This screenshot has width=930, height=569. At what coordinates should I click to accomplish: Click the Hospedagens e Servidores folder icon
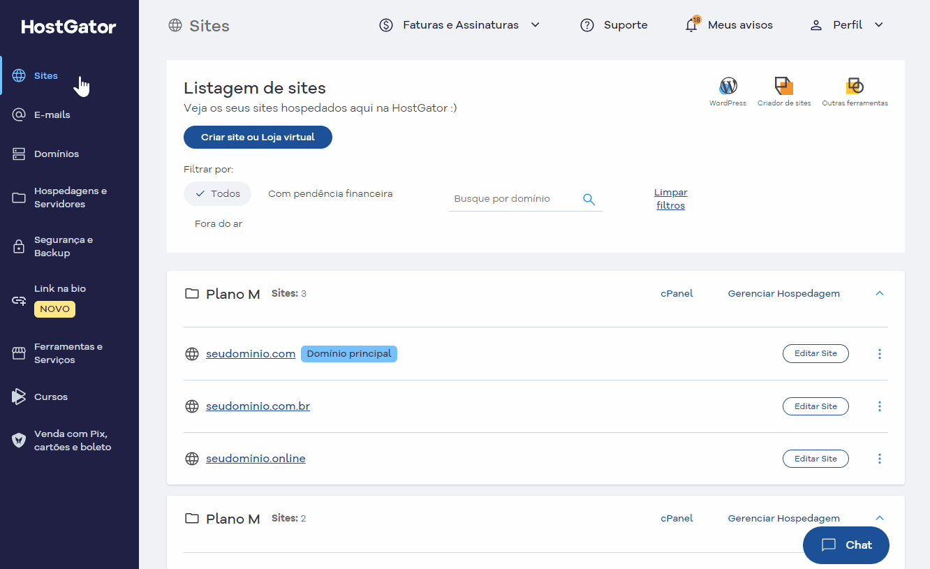click(x=19, y=198)
